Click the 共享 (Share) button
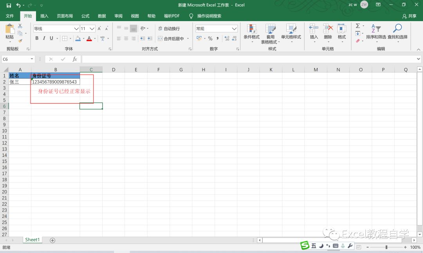The height and width of the screenshot is (253, 423). click(409, 16)
